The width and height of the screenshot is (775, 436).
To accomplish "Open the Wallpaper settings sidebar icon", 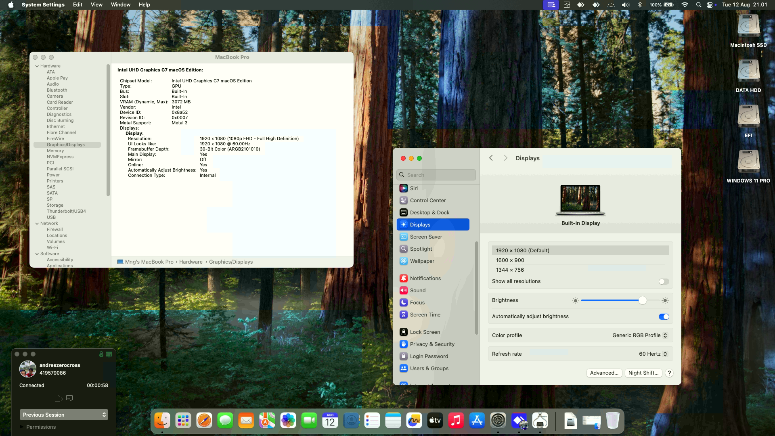I will point(403,261).
